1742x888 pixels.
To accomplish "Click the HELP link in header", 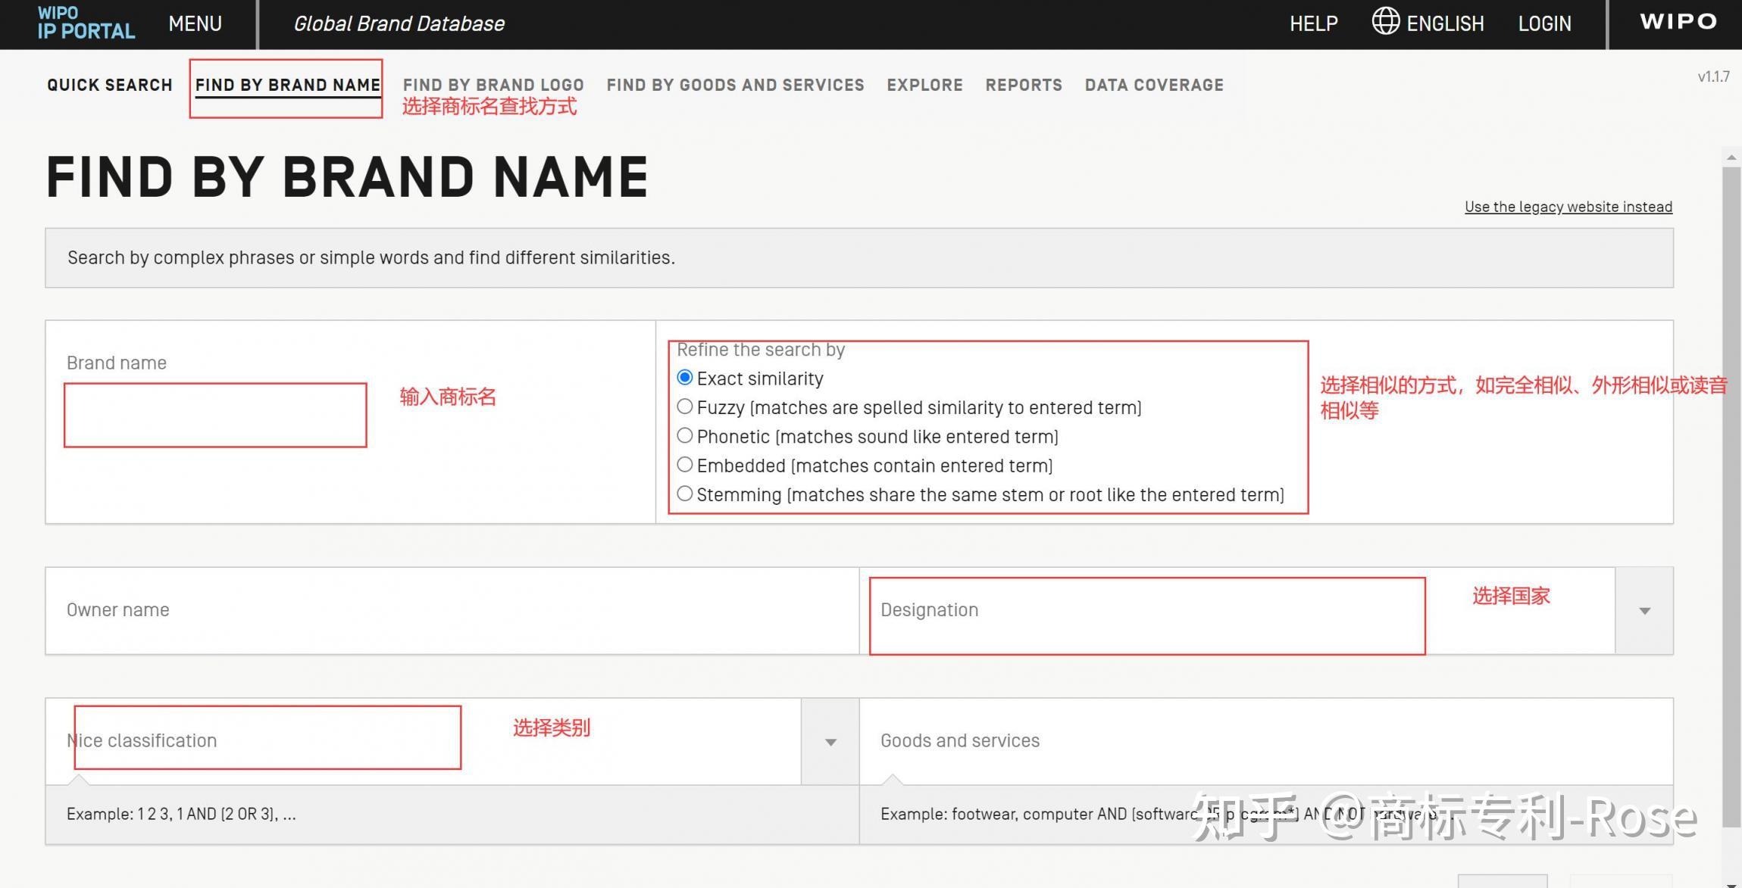I will 1313,24.
